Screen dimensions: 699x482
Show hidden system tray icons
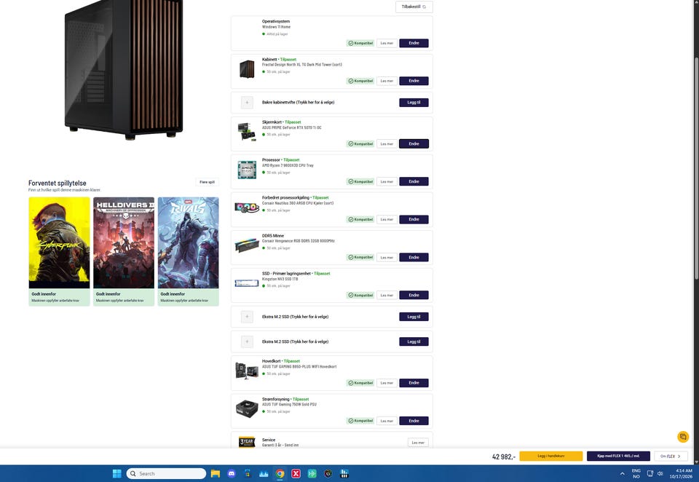click(x=623, y=473)
